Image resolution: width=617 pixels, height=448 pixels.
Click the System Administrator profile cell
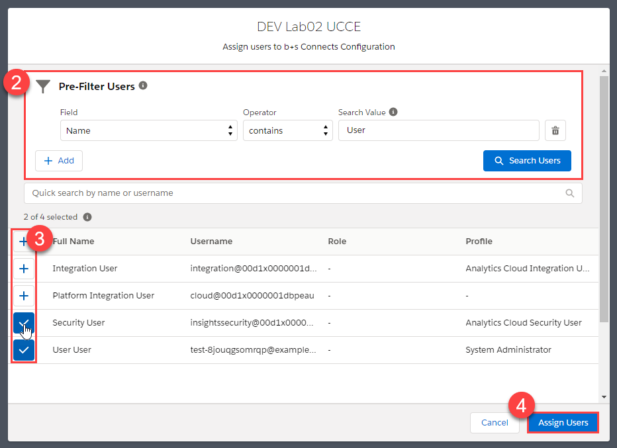pos(508,350)
